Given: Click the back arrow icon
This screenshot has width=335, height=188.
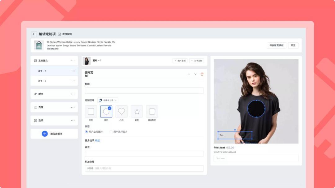Looking at the screenshot, I should [34, 34].
